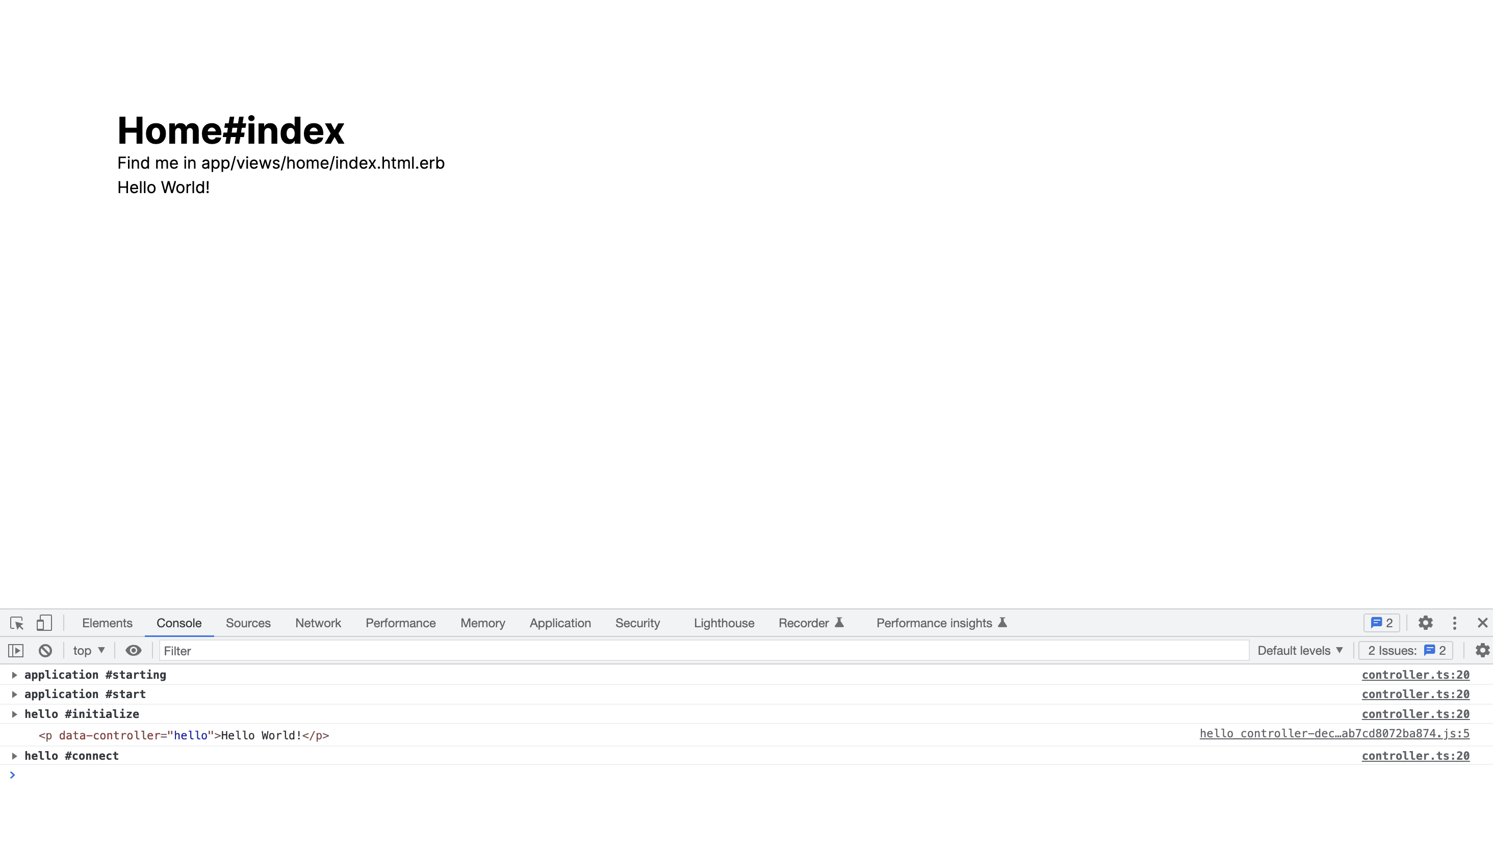Toggle the device toolbar icon

click(44, 623)
